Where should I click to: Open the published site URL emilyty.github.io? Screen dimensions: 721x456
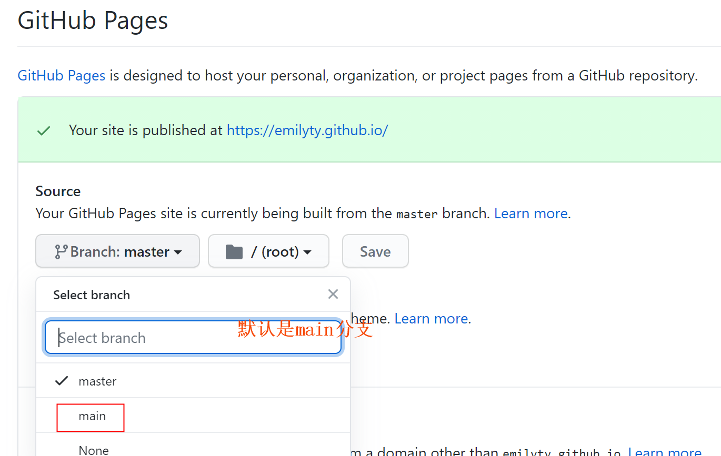pyautogui.click(x=307, y=130)
